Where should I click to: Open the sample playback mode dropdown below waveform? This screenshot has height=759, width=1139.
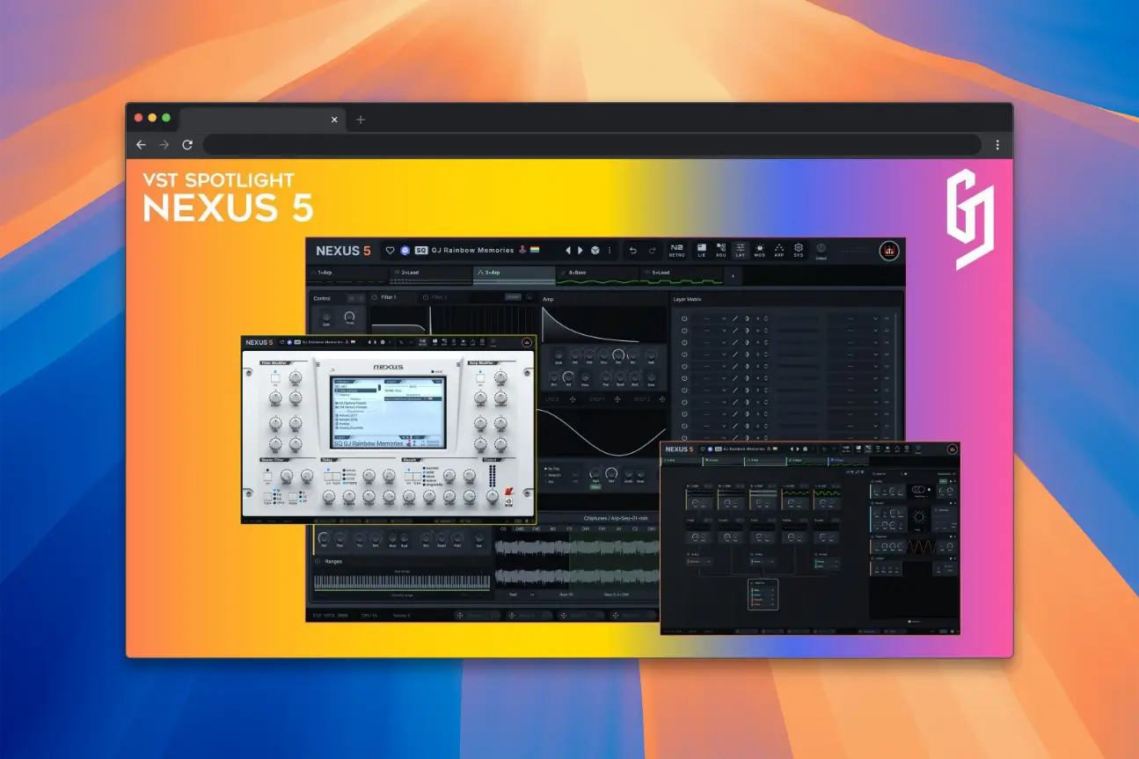521,595
